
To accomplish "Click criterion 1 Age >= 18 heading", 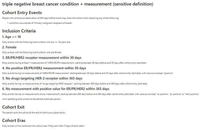I will tap(11, 37).
